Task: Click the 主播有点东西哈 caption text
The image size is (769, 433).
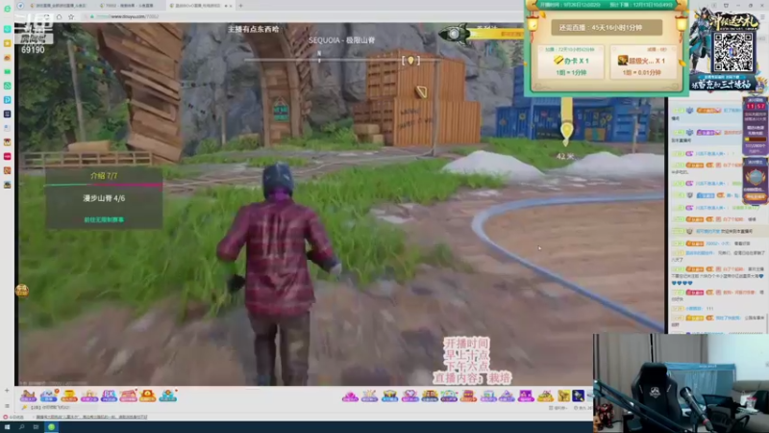Action: (x=254, y=29)
